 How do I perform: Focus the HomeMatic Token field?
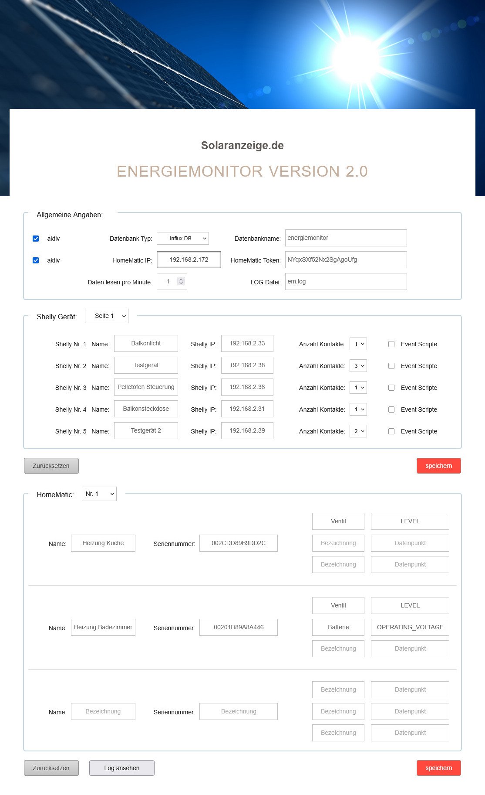coord(346,259)
